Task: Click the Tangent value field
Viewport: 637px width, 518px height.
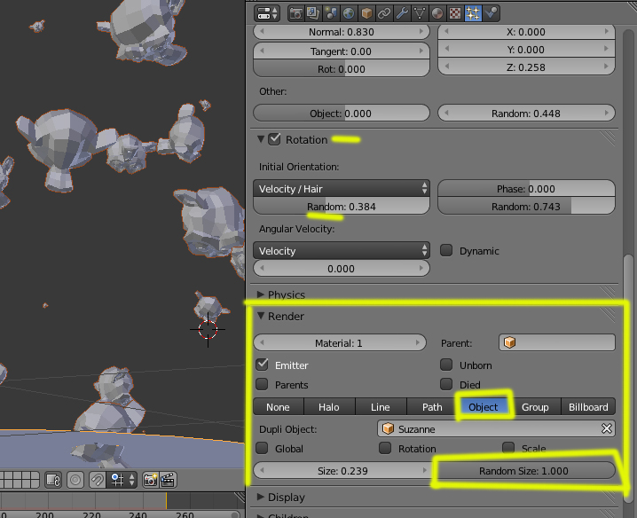Action: pos(342,51)
